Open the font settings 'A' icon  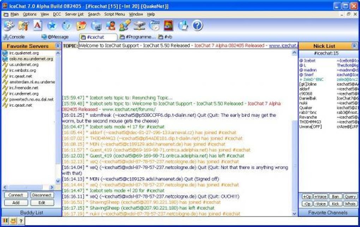click(38, 25)
